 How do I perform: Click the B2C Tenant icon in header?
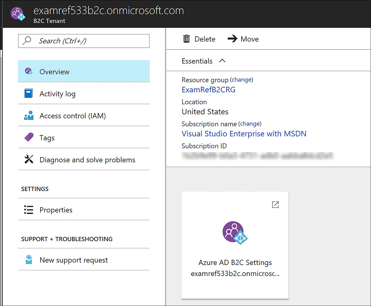(18, 14)
